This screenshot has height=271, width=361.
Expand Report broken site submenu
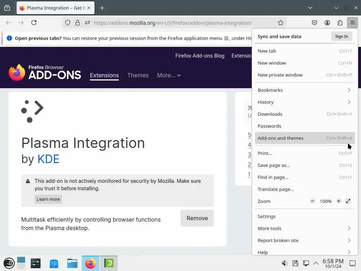[305, 240]
